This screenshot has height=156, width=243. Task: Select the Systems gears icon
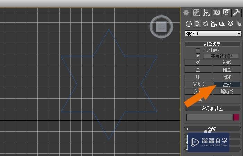239,24
